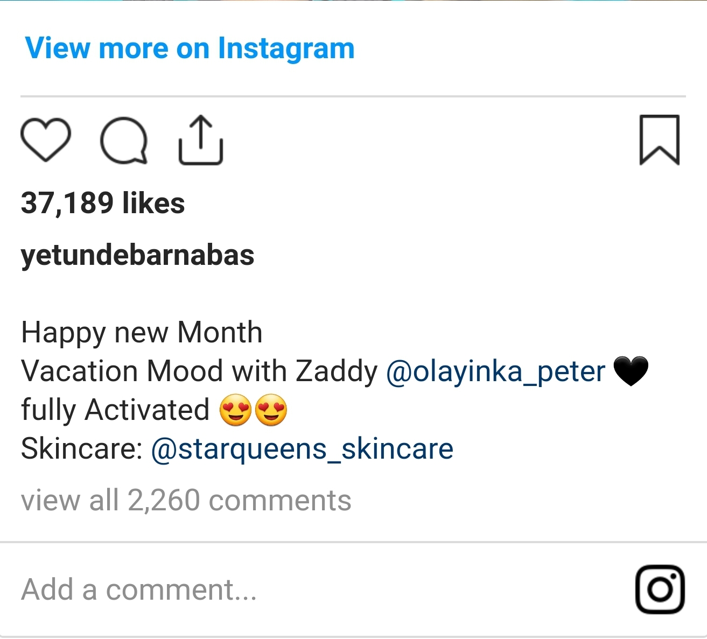The height and width of the screenshot is (639, 707).
Task: Click the black heart emoji in the caption
Action: coord(631,371)
